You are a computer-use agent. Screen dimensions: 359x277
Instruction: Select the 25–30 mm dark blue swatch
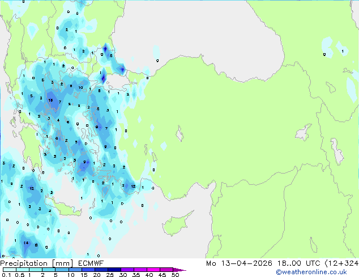coord(114,270)
